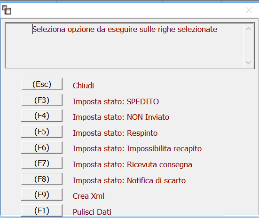The height and width of the screenshot is (218, 259).
Task: Select the Chiudi label
Action: (83, 86)
